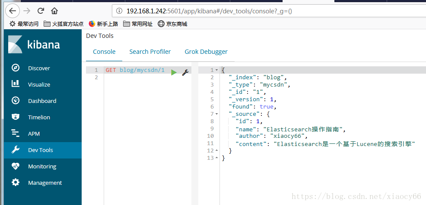The height and width of the screenshot is (205, 426).
Task: Open the 京东商城 bookmark
Action: (173, 24)
